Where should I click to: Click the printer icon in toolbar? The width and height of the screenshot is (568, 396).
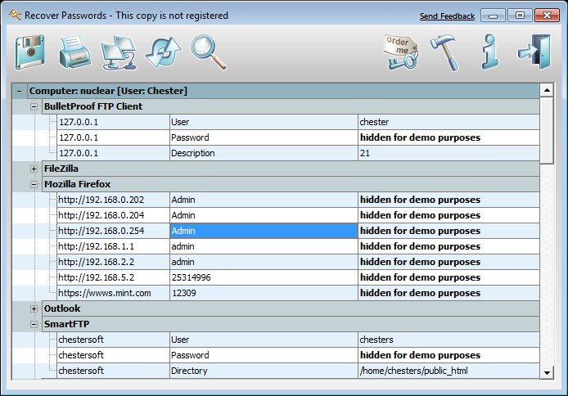pyautogui.click(x=75, y=52)
